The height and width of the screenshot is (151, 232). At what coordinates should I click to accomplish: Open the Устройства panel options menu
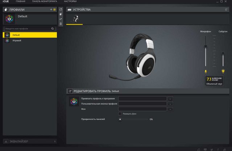225,9
